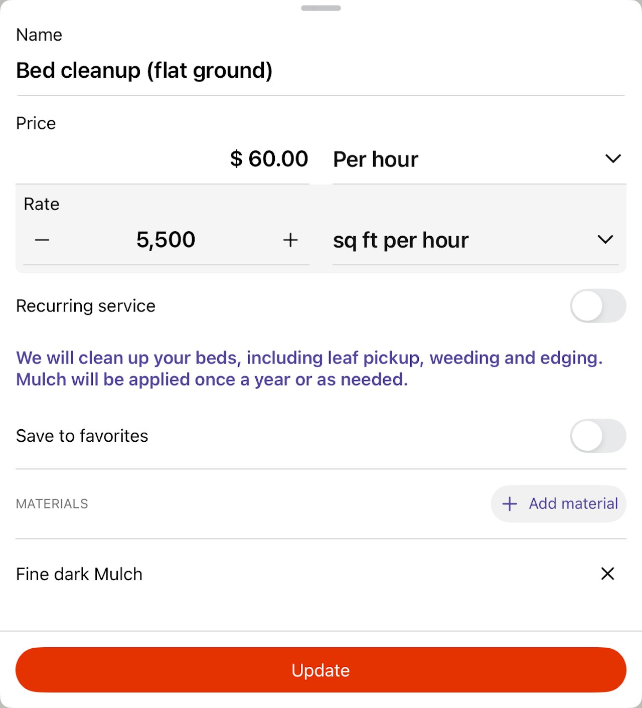Open the sq ft per hour chevron
The height and width of the screenshot is (708, 642).
tap(605, 240)
